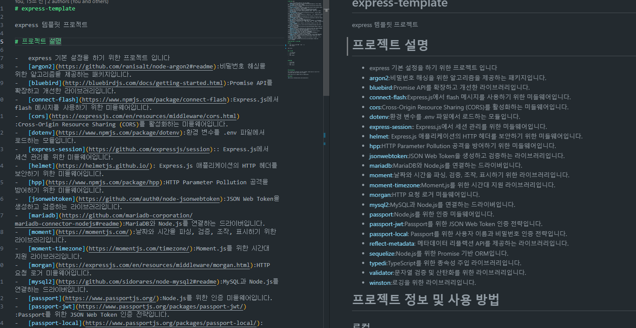Open the mysql2 link in the preview

pyautogui.click(x=379, y=204)
